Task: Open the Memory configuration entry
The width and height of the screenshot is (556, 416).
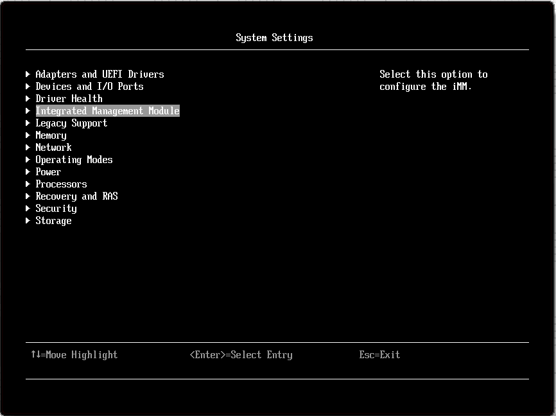Action: click(x=51, y=135)
